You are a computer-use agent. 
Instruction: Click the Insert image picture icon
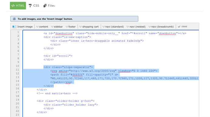(x=14, y=27)
